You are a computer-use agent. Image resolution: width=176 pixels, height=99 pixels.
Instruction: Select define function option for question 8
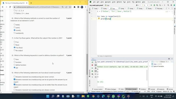15,65
